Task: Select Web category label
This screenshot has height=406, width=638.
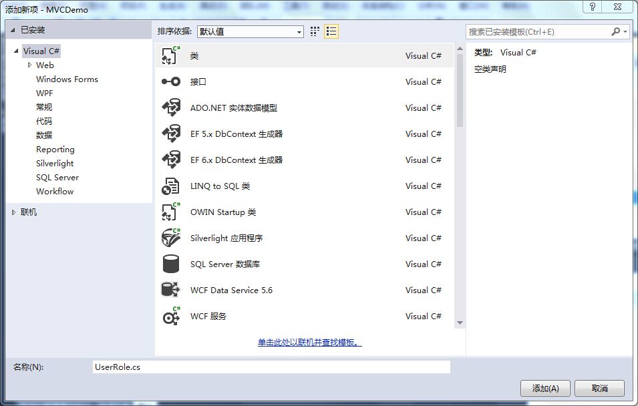Action: (45, 65)
